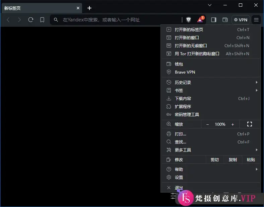Open 下载内容 menu entry
The height and width of the screenshot is (207, 264).
pos(211,98)
